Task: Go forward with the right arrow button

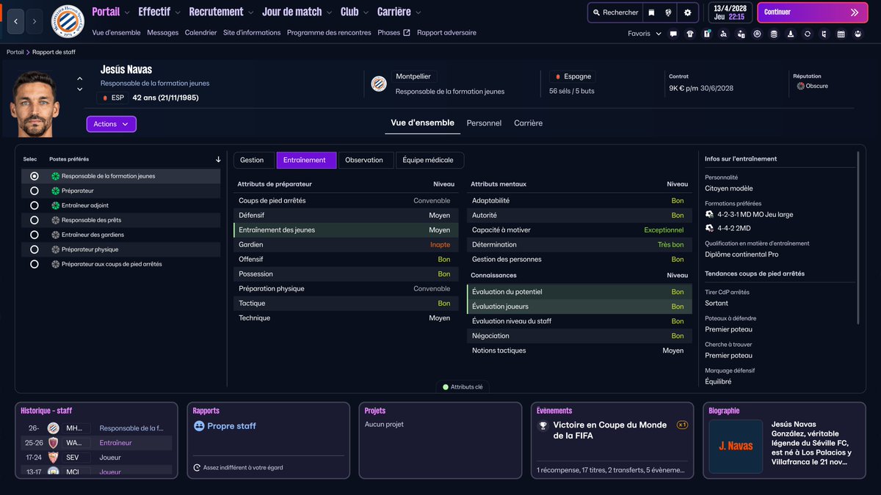Action: coord(34,21)
